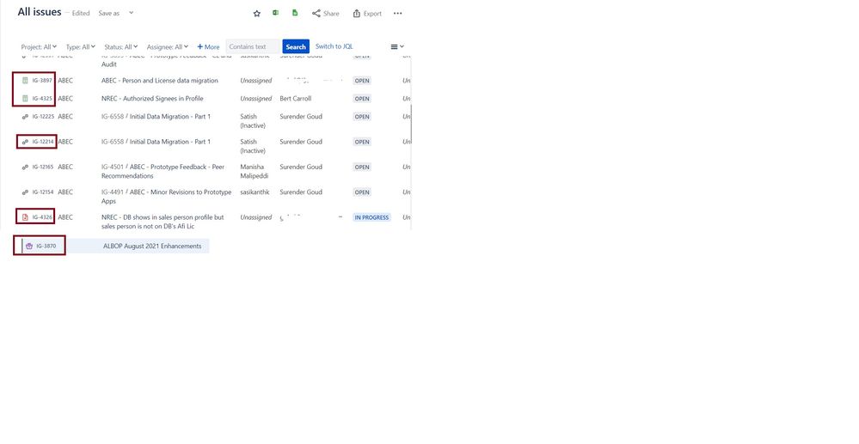Screen dimensions: 859x444
Task: Expand the Save as chevron dropdown
Action: [x=131, y=13]
